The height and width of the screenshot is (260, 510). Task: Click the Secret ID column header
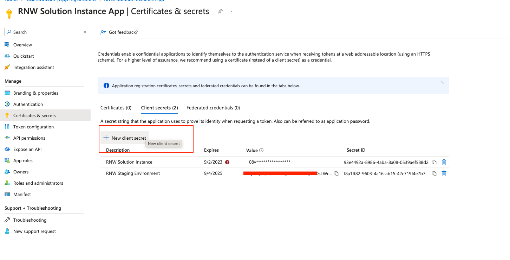pyautogui.click(x=356, y=150)
